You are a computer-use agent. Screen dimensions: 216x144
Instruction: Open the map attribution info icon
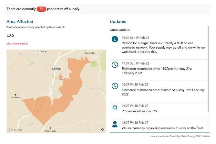[x=102, y=129]
